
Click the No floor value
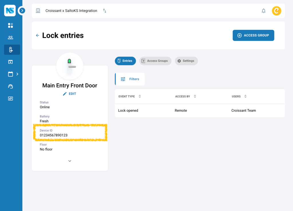[x=46, y=149]
